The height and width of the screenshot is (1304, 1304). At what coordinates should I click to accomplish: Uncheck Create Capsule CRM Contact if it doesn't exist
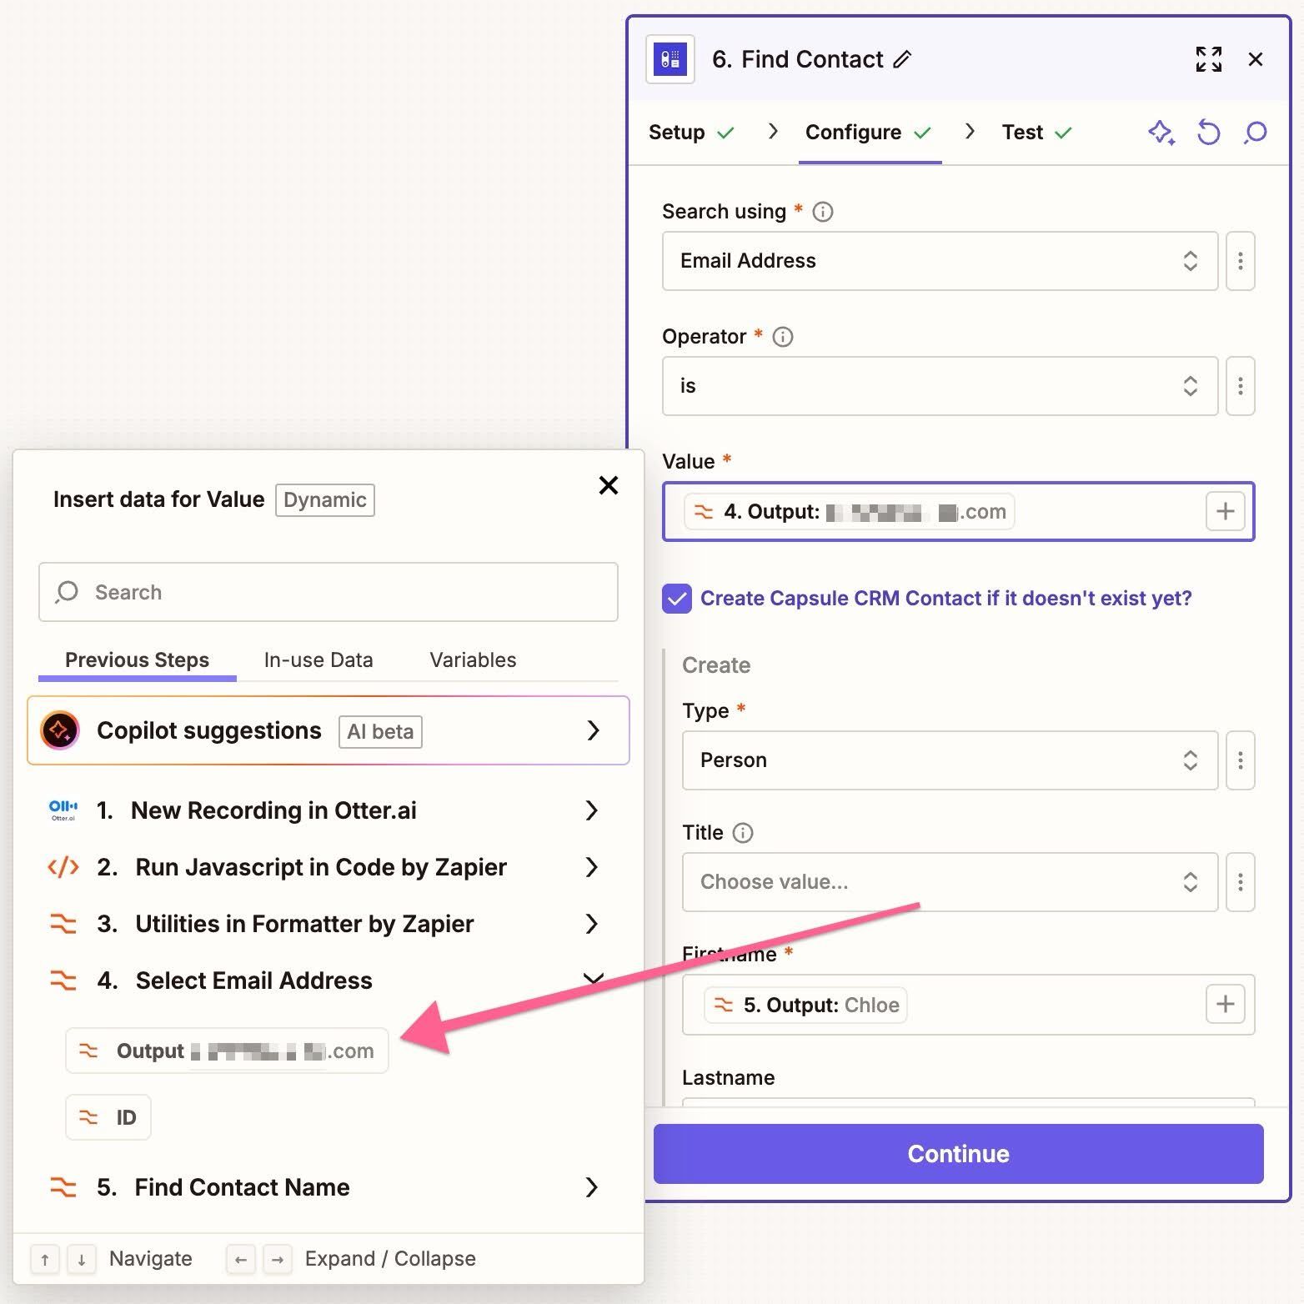(676, 598)
